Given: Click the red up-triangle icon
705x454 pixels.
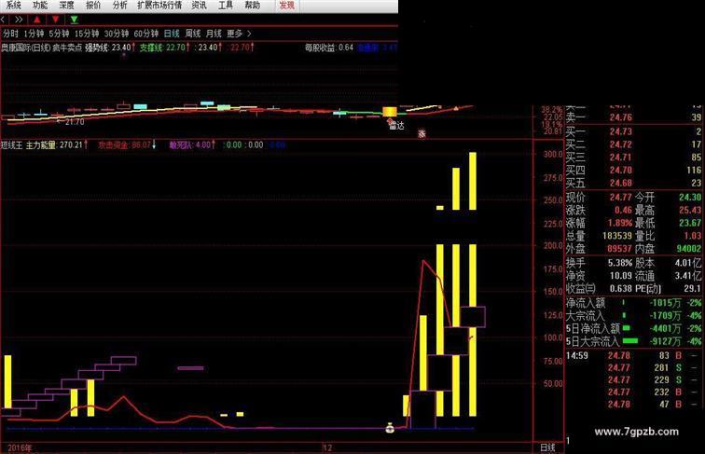Looking at the screenshot, I should (37, 20).
